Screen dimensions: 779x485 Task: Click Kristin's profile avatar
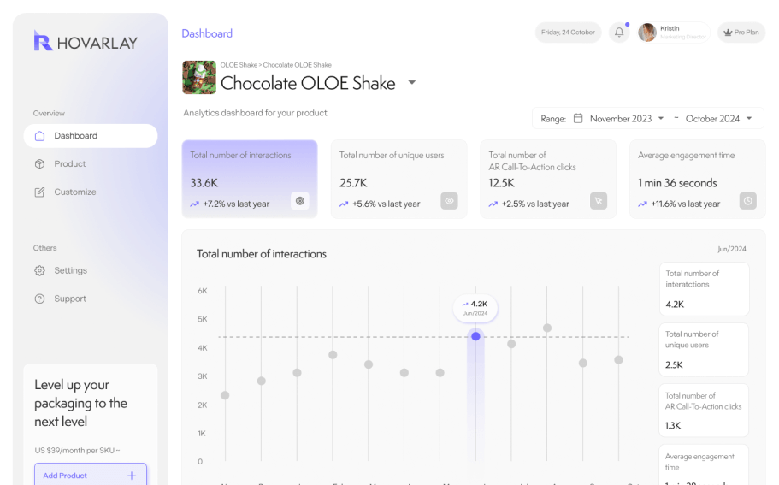point(647,33)
